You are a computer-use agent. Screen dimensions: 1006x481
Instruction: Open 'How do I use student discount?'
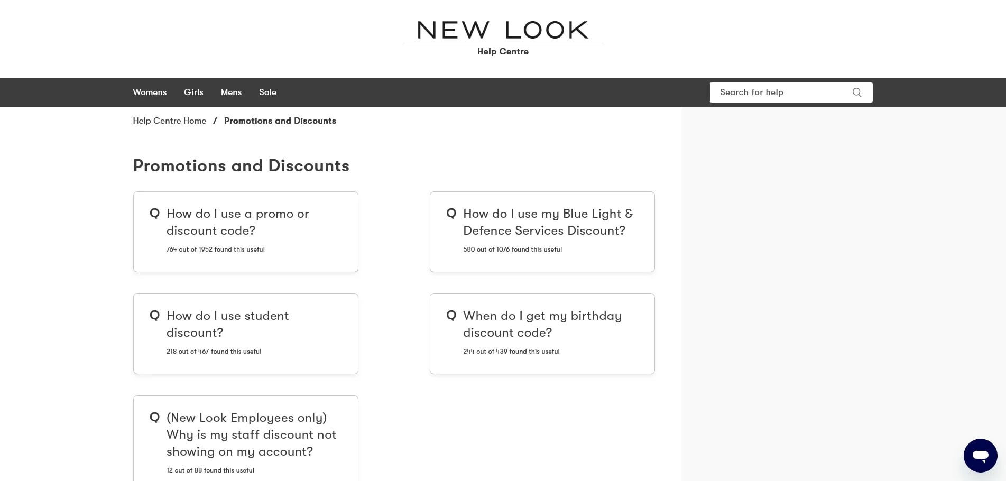[x=227, y=324]
